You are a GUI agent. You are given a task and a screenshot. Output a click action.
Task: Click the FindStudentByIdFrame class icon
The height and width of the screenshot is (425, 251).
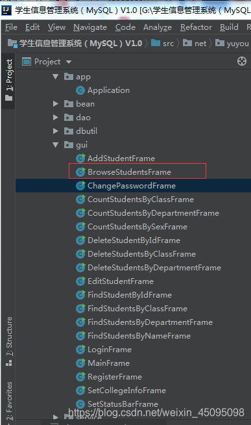pos(80,295)
